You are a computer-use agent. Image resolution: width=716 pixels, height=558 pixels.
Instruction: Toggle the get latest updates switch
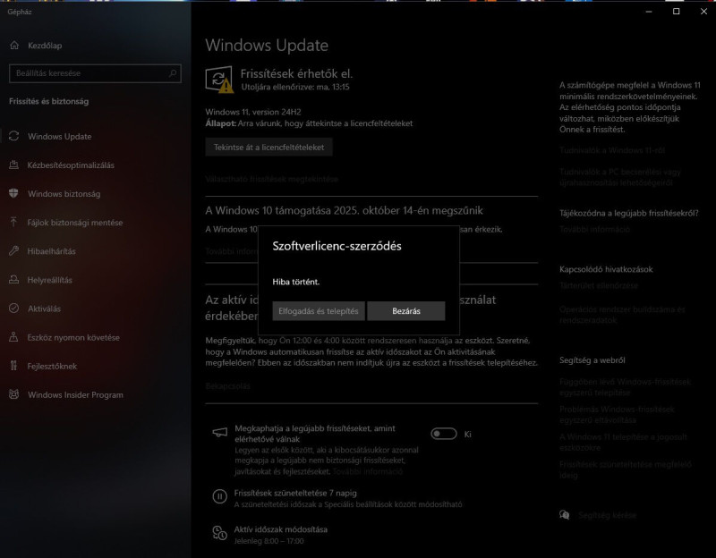pyautogui.click(x=443, y=434)
